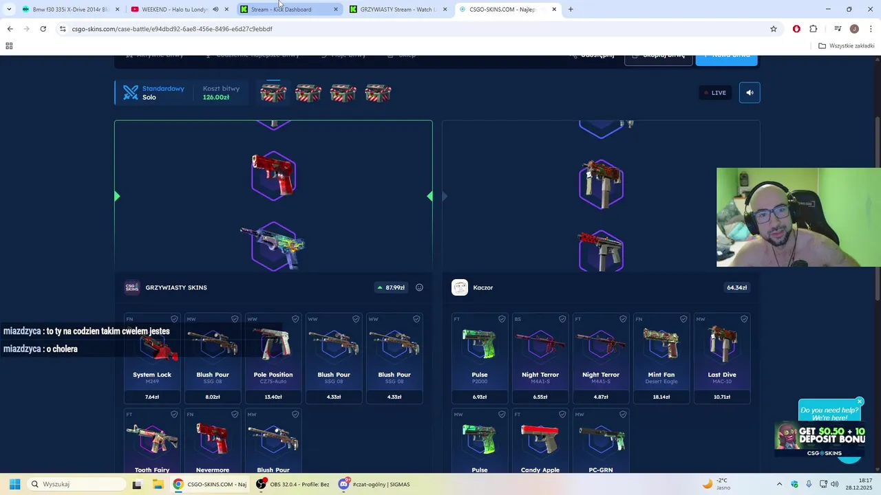Mute the WEEKEND YouTube tab audio icon
This screenshot has height=495, width=881.
[215, 10]
